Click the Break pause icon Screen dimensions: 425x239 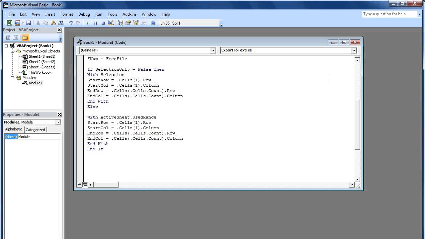pyautogui.click(x=95, y=23)
